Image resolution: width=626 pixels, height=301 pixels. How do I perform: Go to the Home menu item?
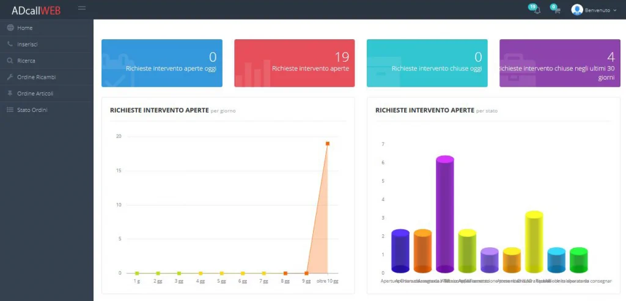[25, 28]
